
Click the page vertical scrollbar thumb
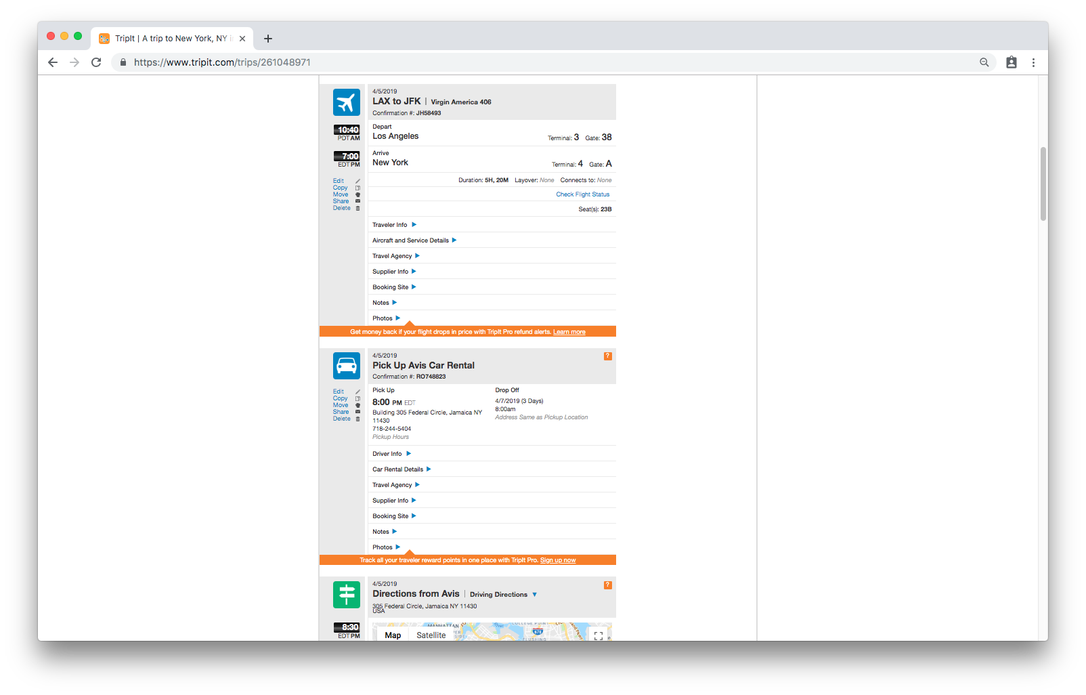(1043, 184)
